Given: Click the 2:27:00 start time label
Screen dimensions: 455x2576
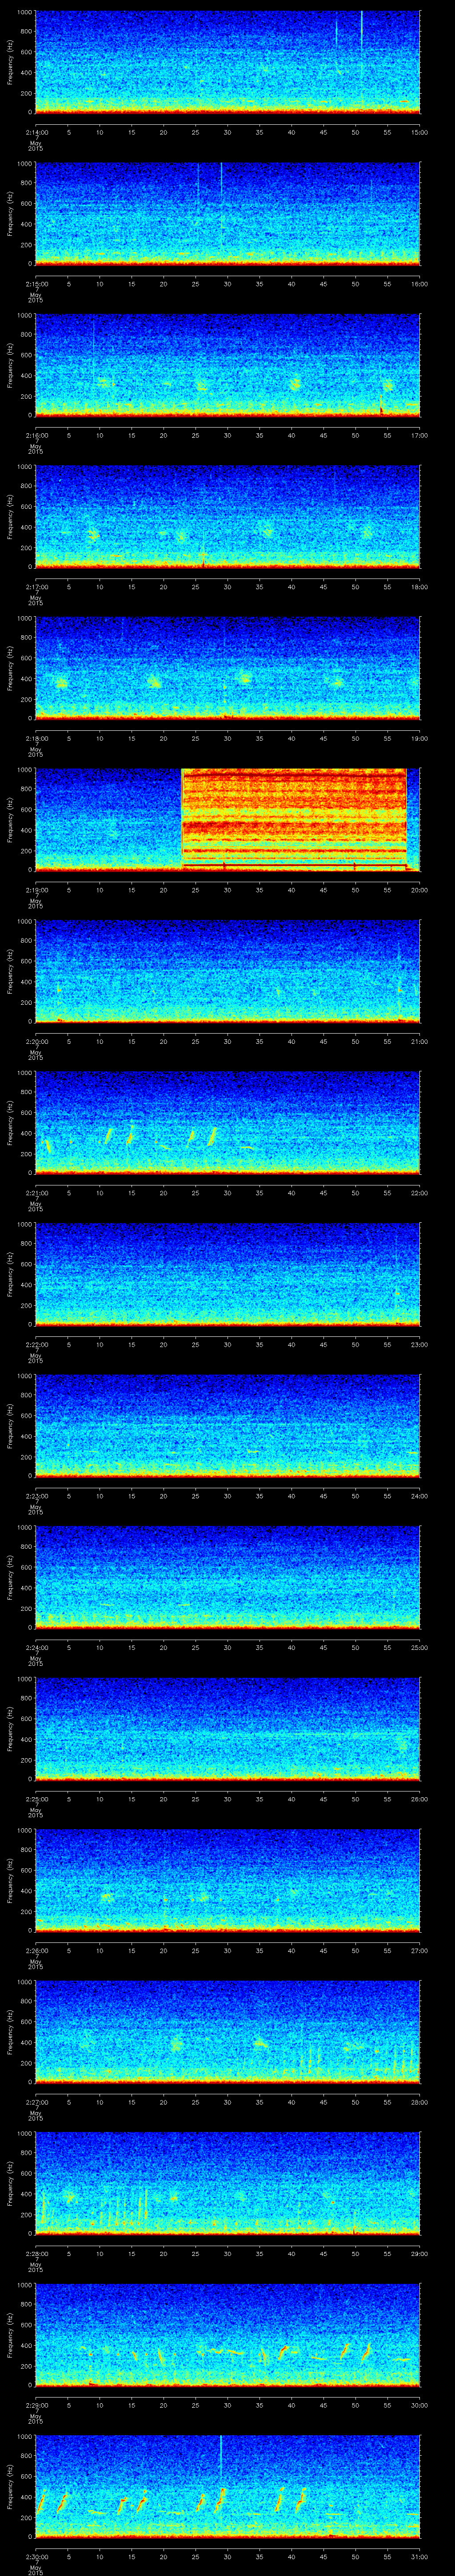Looking at the screenshot, I should 37,2102.
